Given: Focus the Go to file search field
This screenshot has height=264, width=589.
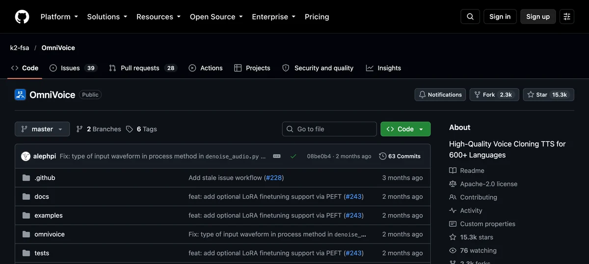Looking at the screenshot, I should click(x=329, y=129).
